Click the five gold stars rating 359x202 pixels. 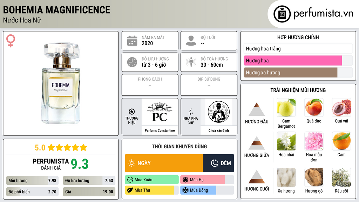tap(67, 148)
